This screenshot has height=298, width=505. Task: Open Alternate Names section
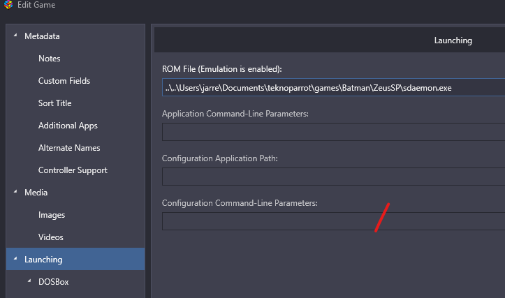pos(69,148)
